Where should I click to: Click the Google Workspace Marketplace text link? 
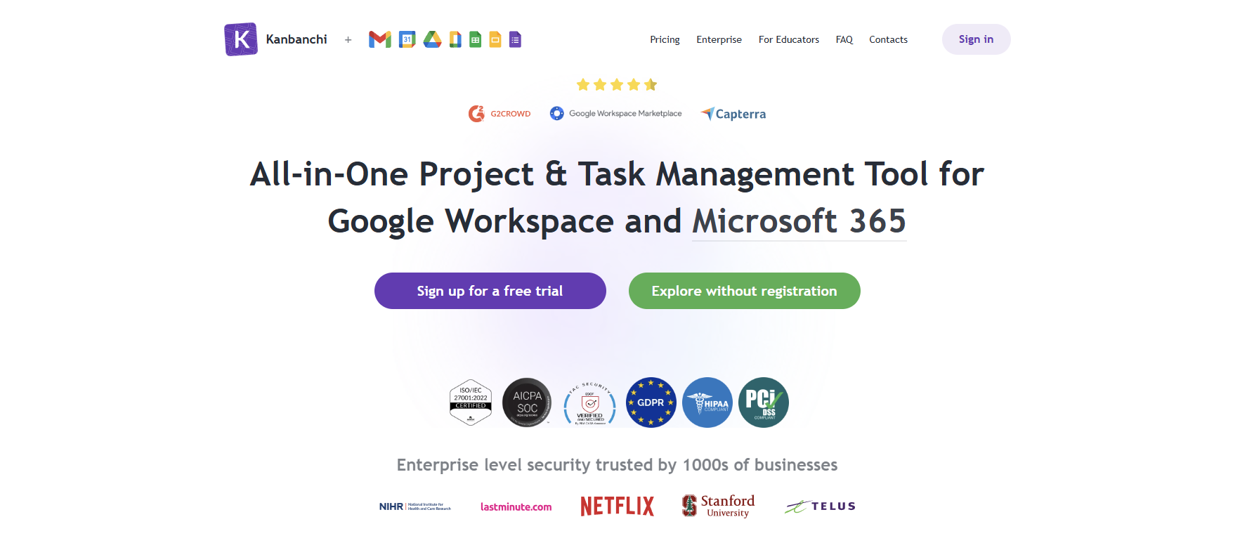(x=625, y=113)
